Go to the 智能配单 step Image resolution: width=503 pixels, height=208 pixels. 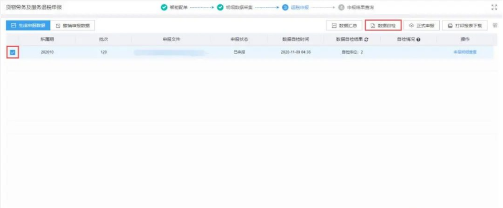click(174, 7)
